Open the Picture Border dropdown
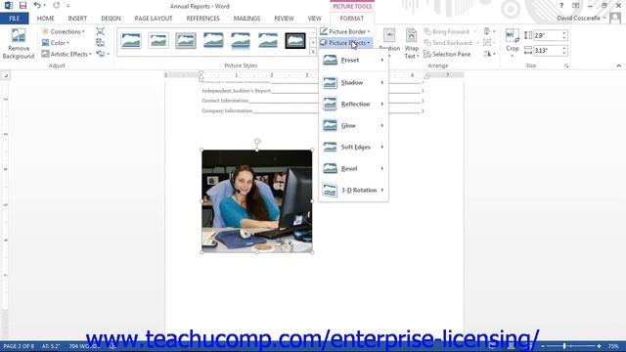This screenshot has width=626, height=352. pyautogui.click(x=345, y=31)
